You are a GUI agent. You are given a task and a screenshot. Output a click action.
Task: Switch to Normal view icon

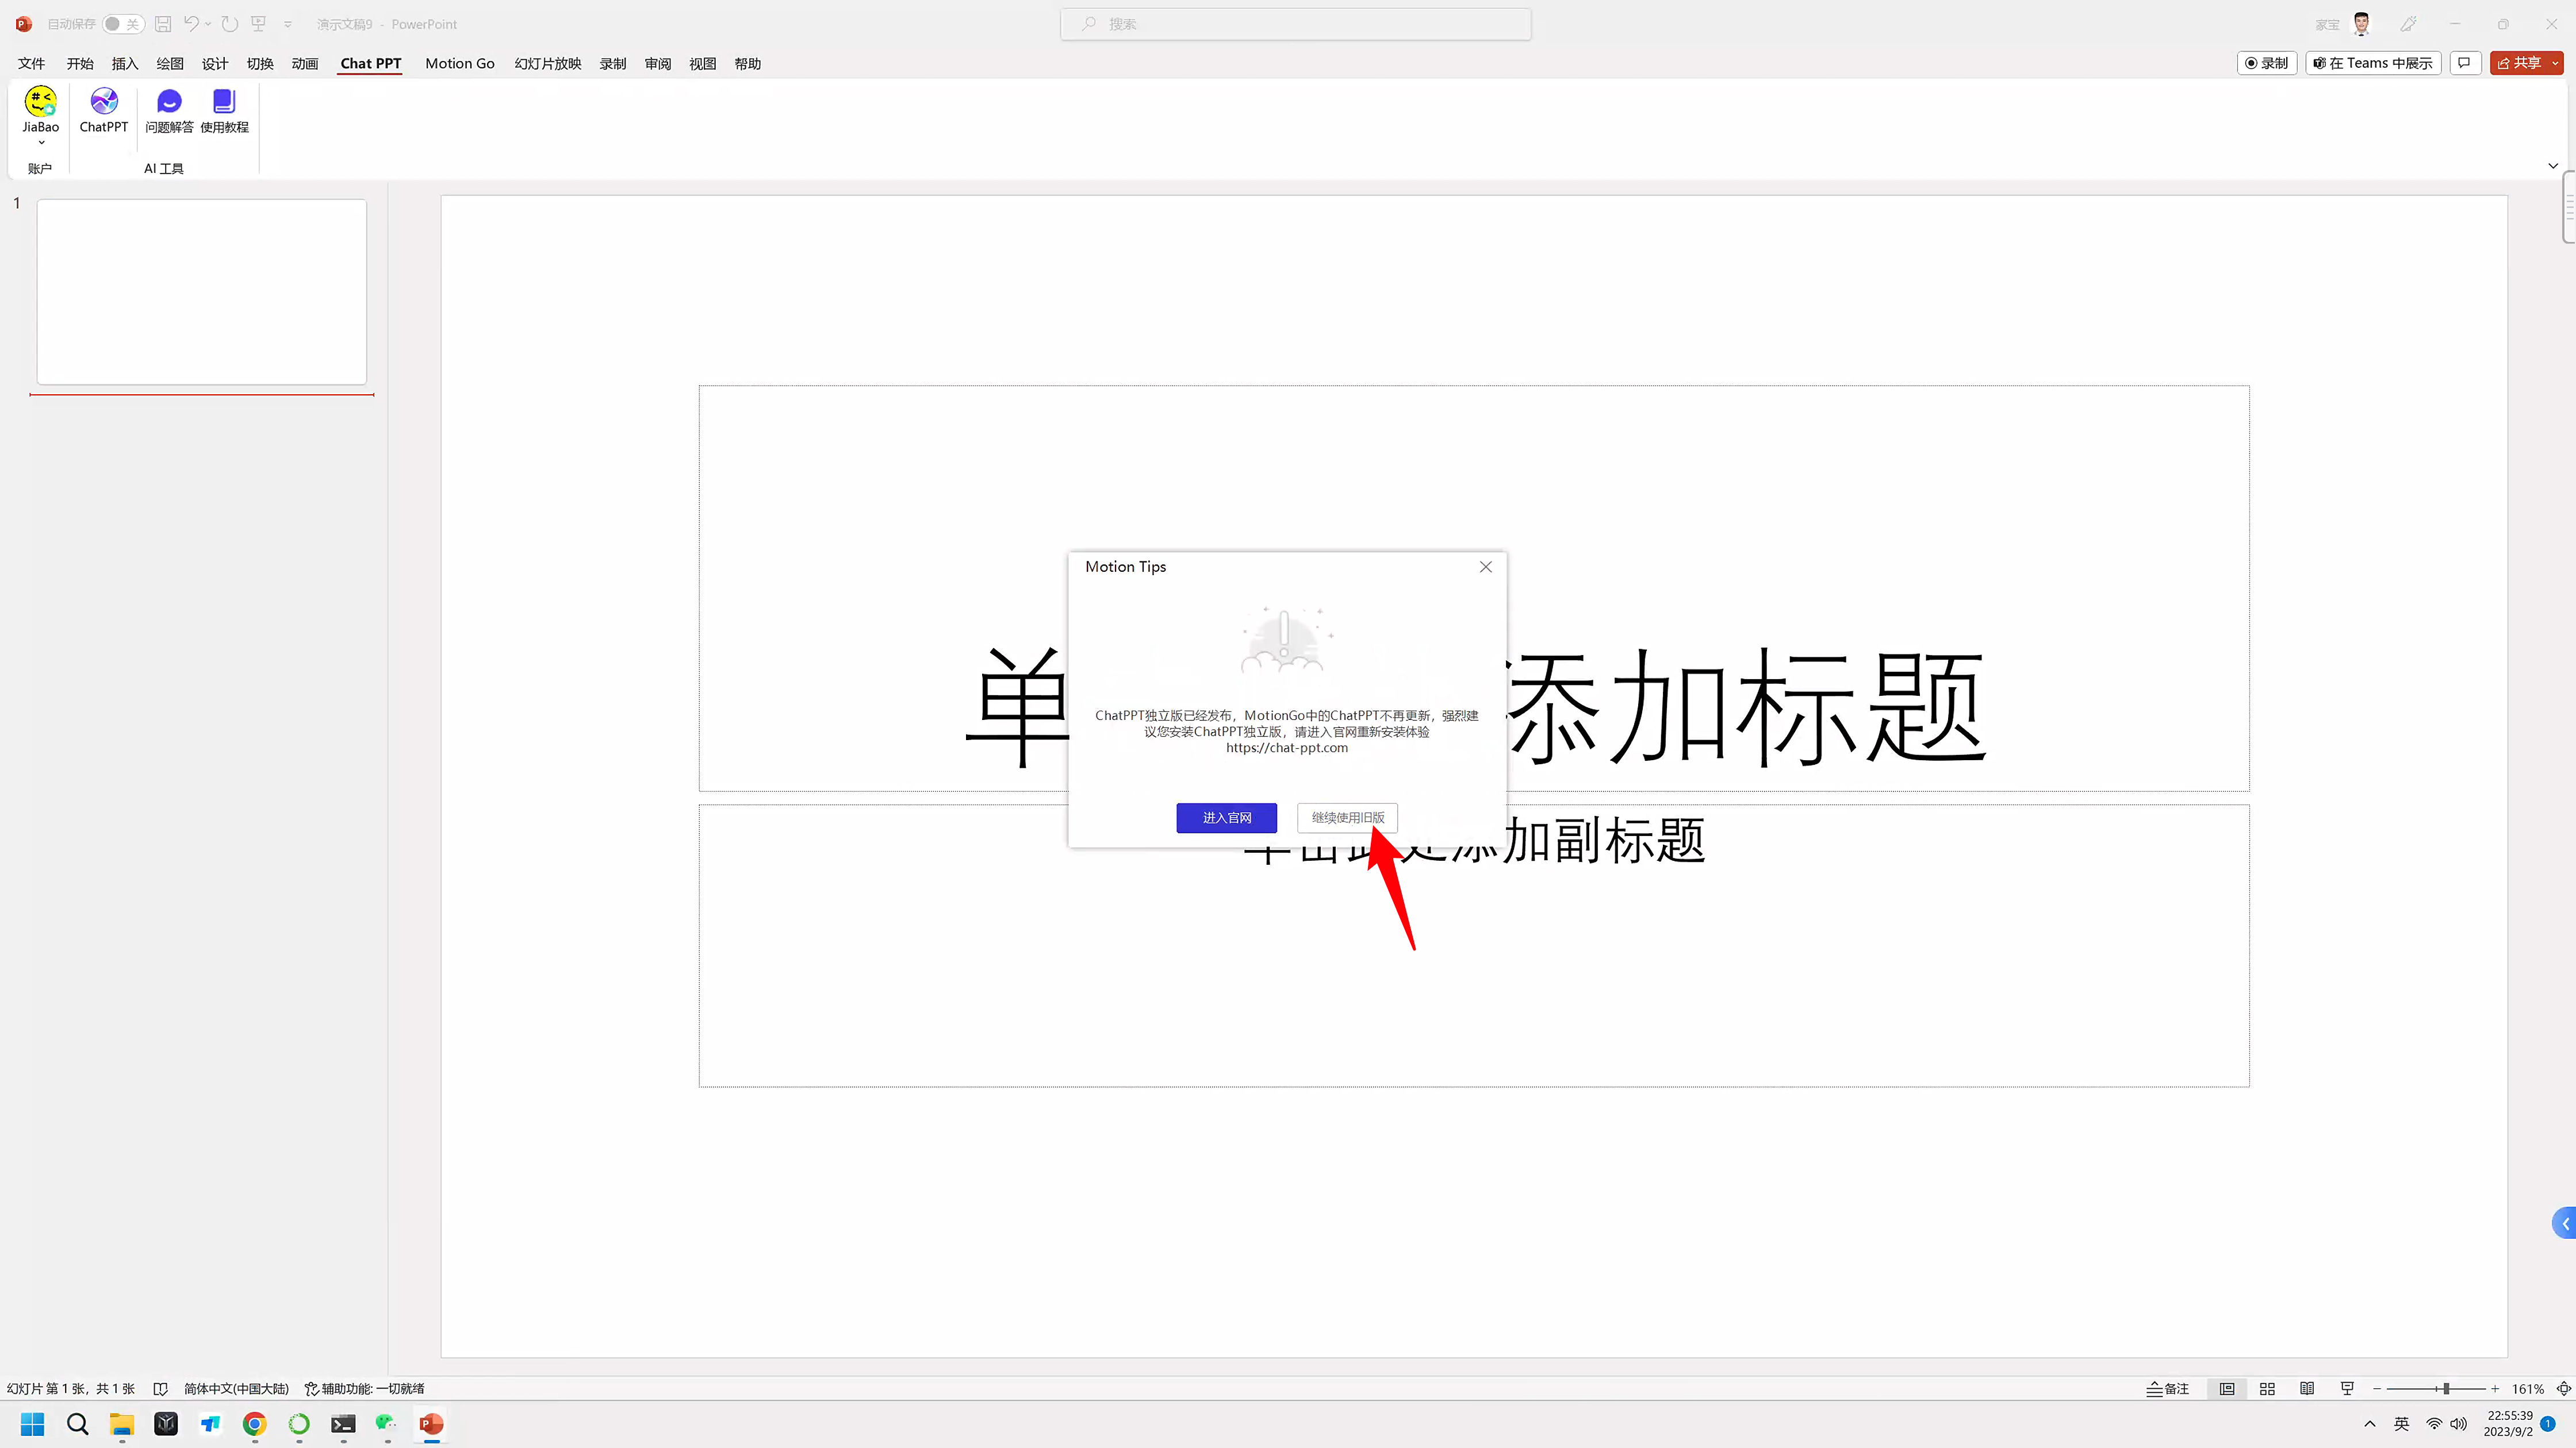point(2227,1389)
